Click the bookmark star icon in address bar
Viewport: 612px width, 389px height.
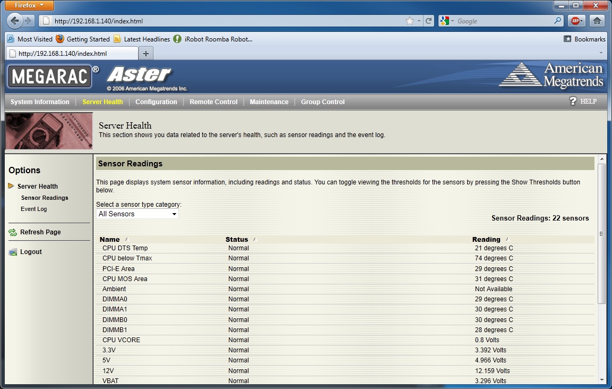(x=409, y=21)
